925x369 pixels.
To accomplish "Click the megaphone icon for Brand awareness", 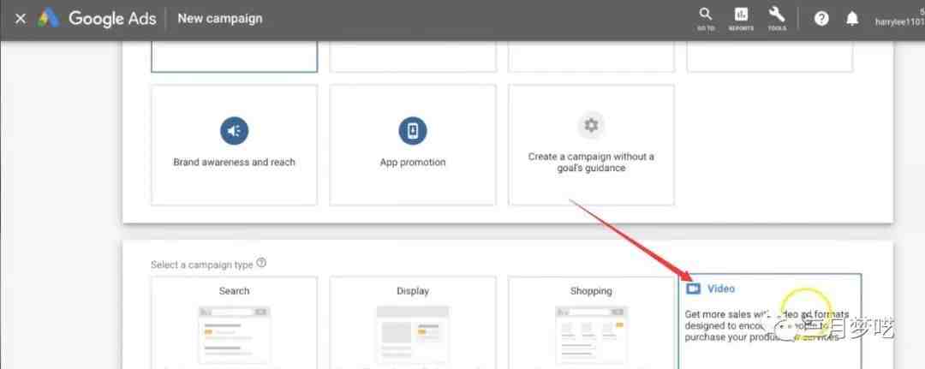I will coord(234,130).
